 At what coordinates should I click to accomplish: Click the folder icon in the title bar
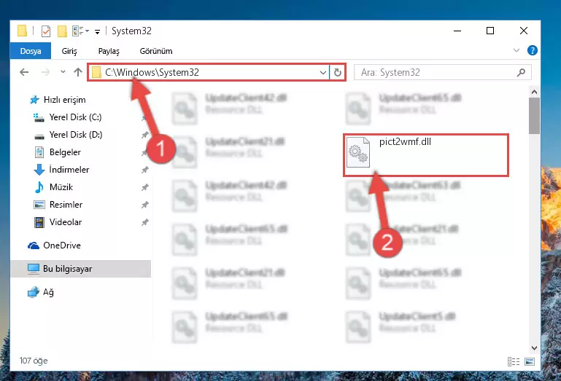point(22,31)
